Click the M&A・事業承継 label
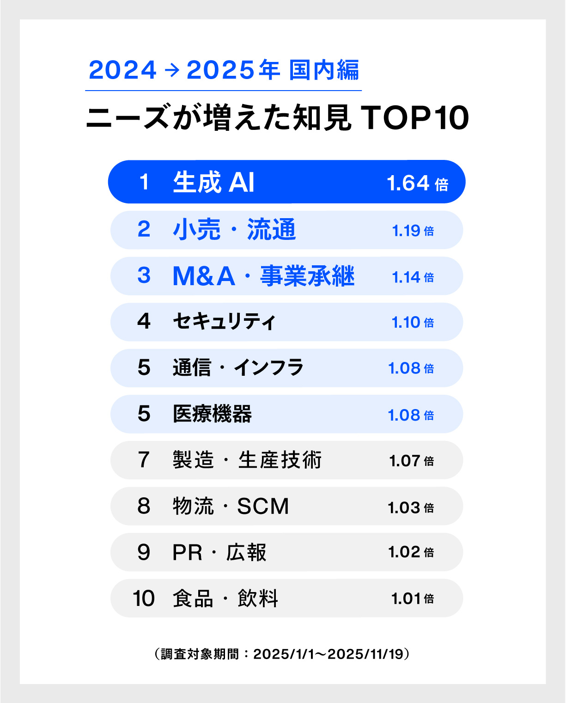The width and height of the screenshot is (566, 703). pos(263,276)
